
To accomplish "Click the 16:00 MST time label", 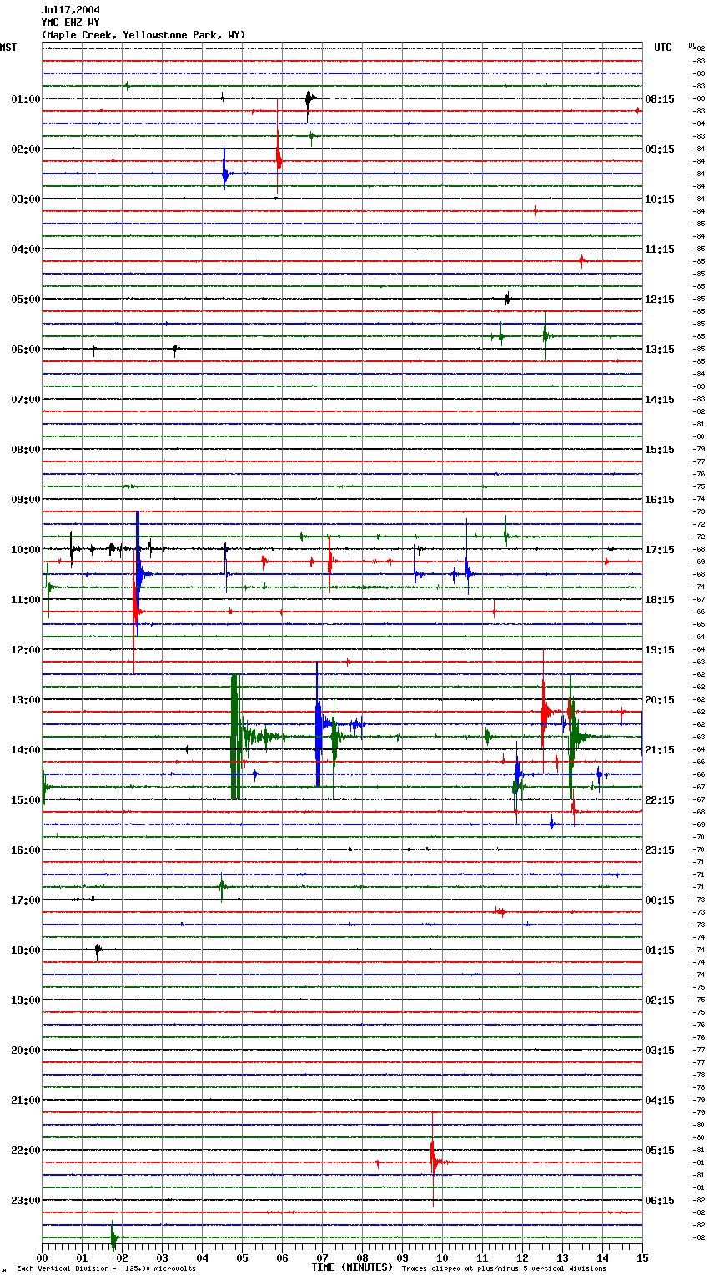I will 26,850.
